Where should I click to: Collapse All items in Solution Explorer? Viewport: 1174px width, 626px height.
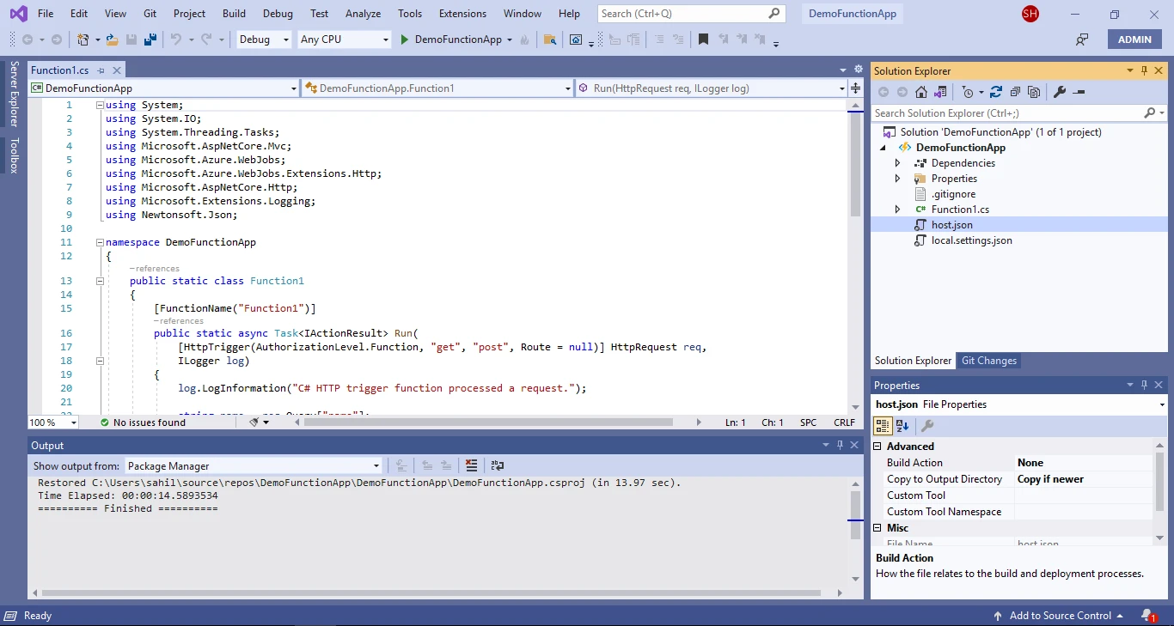click(x=1015, y=91)
